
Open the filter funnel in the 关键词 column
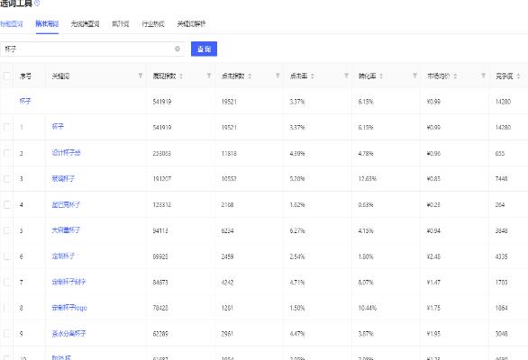click(141, 76)
